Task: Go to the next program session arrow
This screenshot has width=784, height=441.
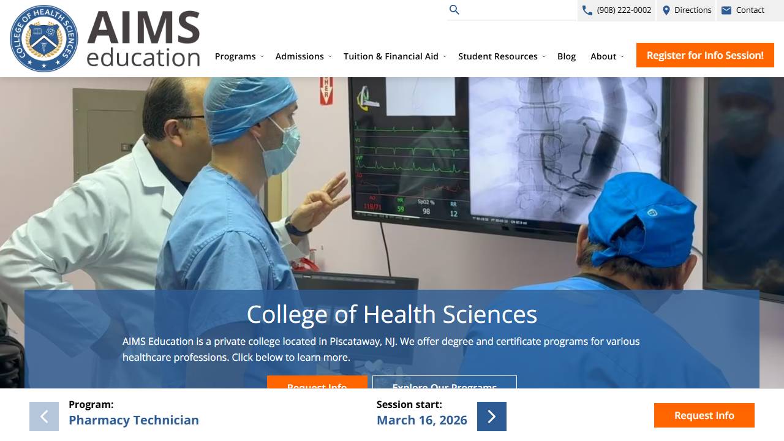Action: [x=491, y=417]
